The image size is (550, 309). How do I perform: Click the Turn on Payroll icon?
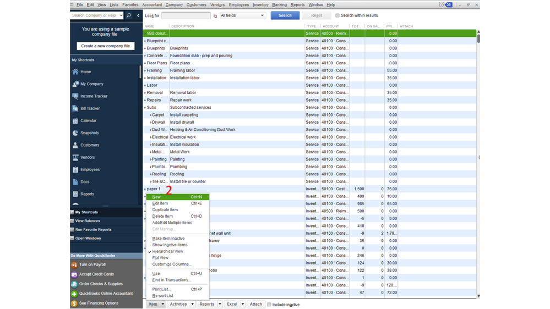[74, 265]
